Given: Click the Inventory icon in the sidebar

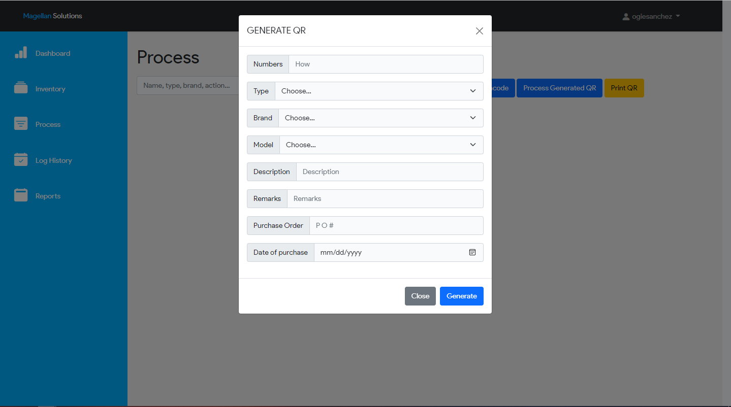Looking at the screenshot, I should 21,88.
